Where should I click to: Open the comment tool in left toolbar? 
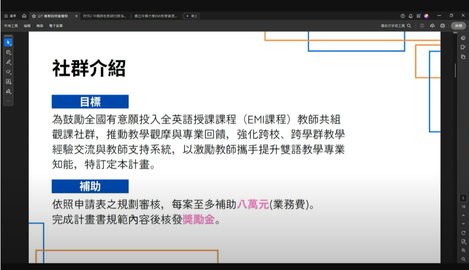[9, 53]
